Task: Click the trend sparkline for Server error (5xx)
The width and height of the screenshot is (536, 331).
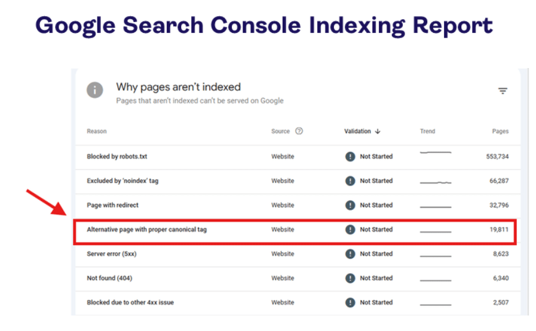Action: [x=436, y=256]
